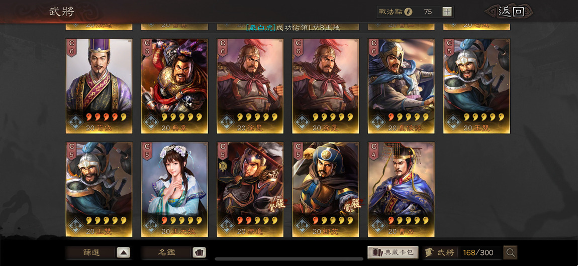This screenshot has width=578, height=266.
Task: Click the 嚴白虎 name in announcement banner
Action: click(x=261, y=28)
